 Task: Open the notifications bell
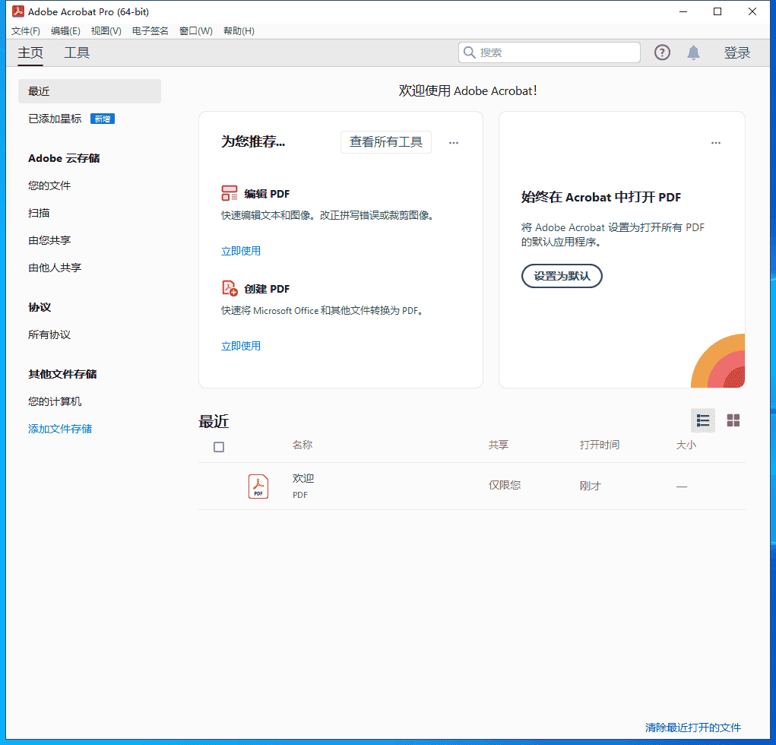click(693, 52)
